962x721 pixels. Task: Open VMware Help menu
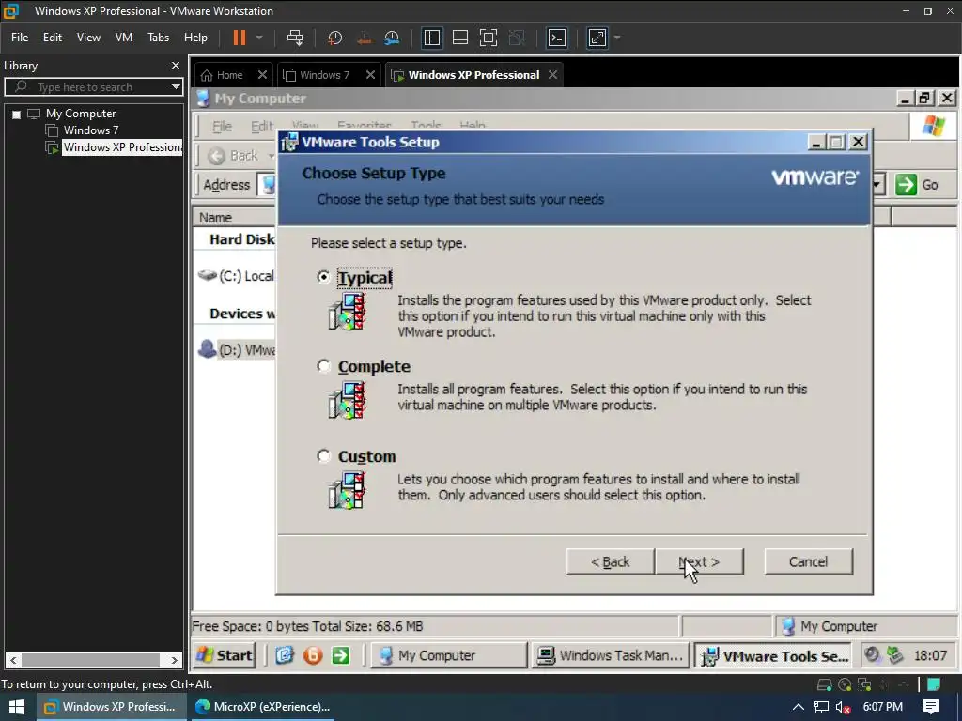pos(195,38)
